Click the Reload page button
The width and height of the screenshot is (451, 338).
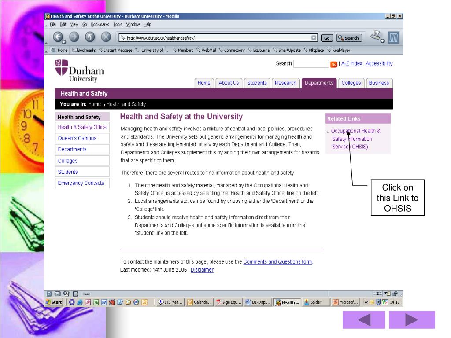[x=90, y=37]
